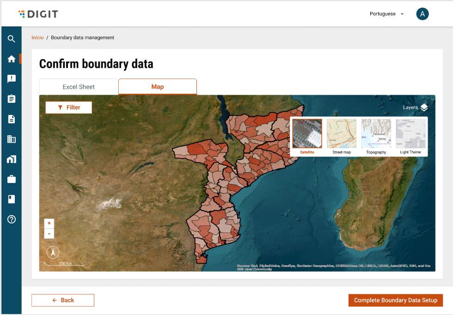Click Complete Boundary Data Setup button
The height and width of the screenshot is (315, 453).
[395, 300]
